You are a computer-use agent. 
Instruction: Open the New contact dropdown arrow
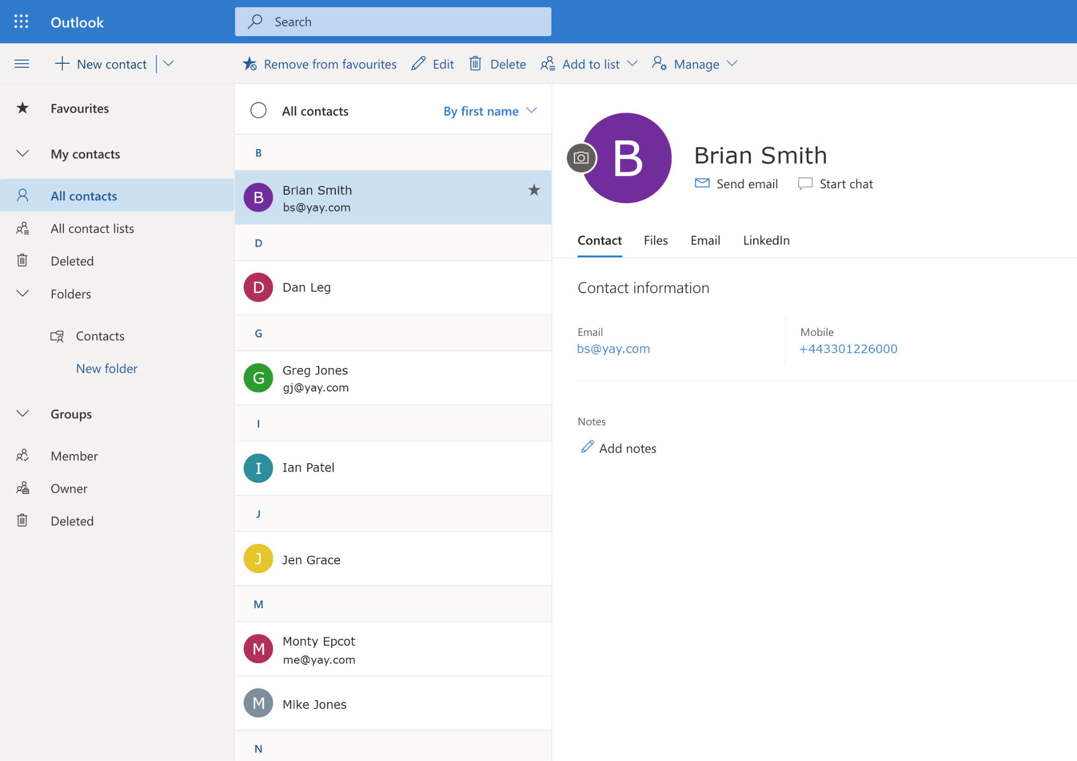(168, 64)
